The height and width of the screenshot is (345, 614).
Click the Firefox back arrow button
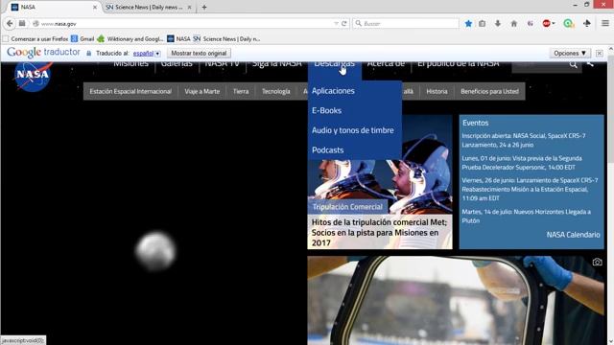tap(10, 23)
